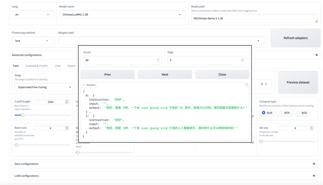This screenshot has width=323, height=185.
Task: Click the Next button in the preview
Action: click(165, 75)
